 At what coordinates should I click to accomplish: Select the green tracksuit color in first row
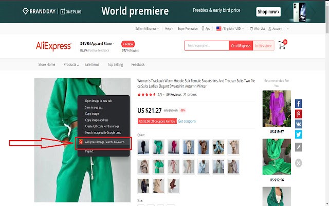pyautogui.click(x=159, y=147)
